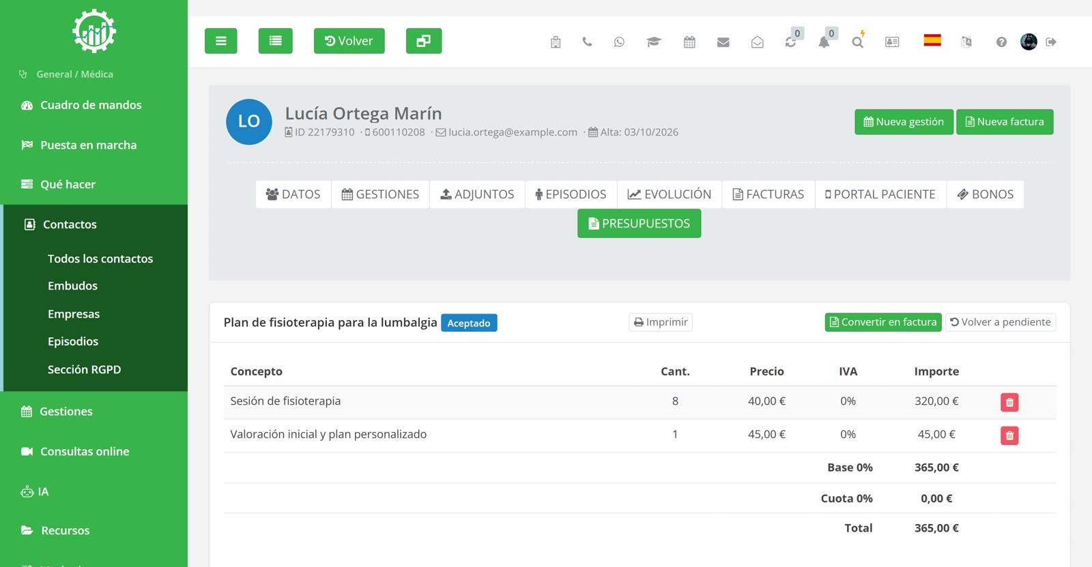Screen dimensions: 1092x567
Task: Click the translation icon
Action: click(x=966, y=42)
